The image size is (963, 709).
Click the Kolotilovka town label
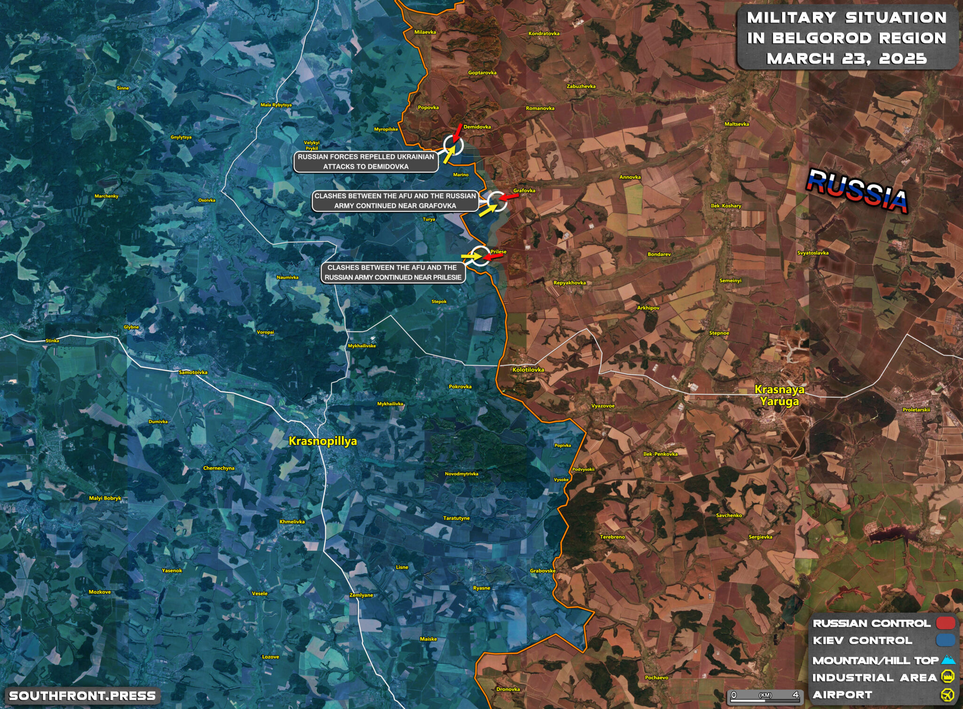pos(528,370)
